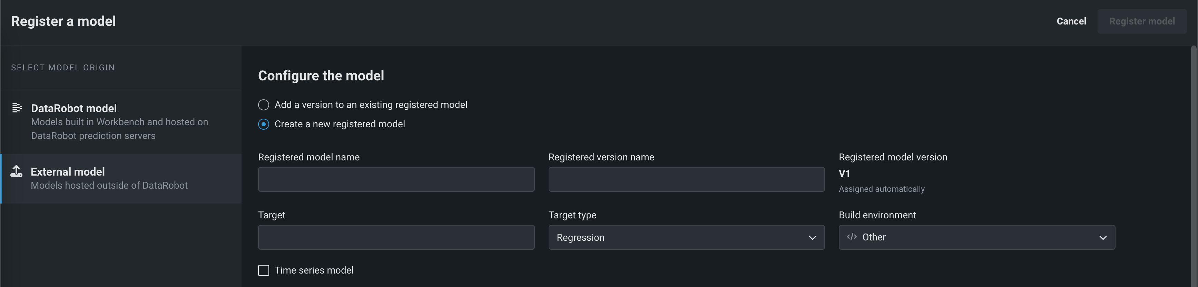This screenshot has width=1198, height=287.
Task: Click into the Target text field
Action: pos(396,238)
